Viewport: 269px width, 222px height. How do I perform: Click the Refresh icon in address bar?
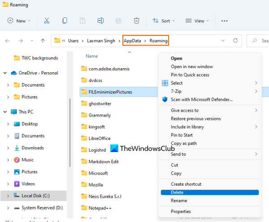click(x=235, y=41)
